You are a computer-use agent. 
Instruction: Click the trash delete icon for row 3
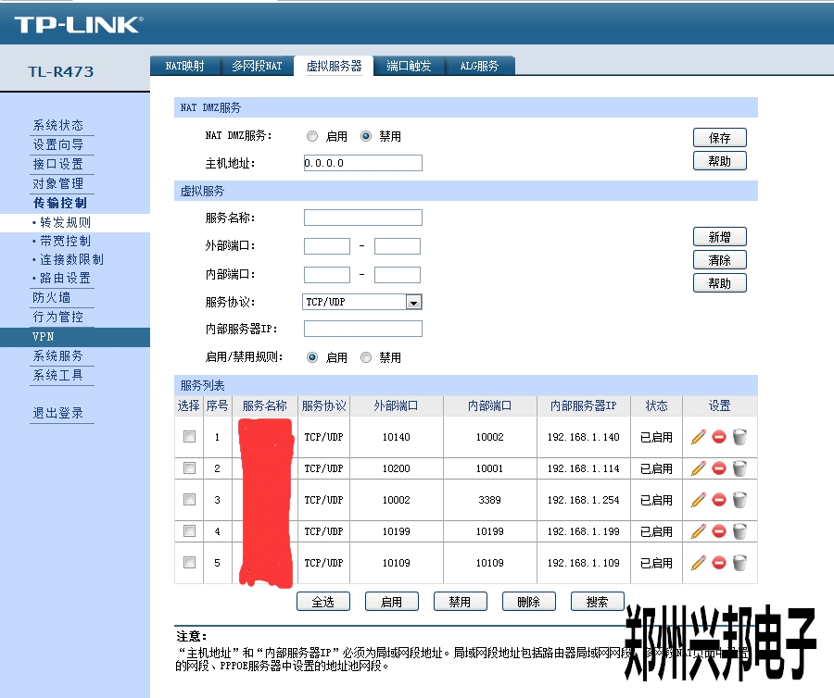(x=739, y=500)
